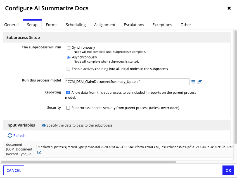Toggle Reporting allow data checkbox
This screenshot has width=237, height=178.
coord(68,92)
